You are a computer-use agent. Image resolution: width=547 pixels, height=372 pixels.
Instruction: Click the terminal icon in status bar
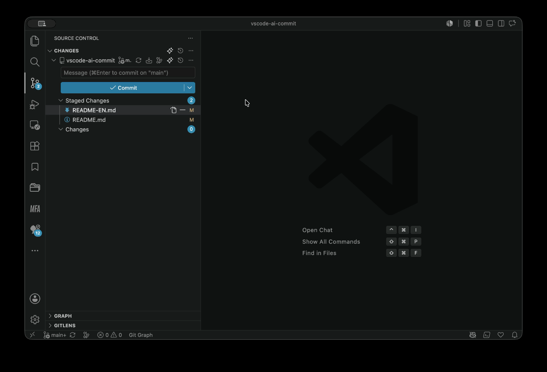487,335
